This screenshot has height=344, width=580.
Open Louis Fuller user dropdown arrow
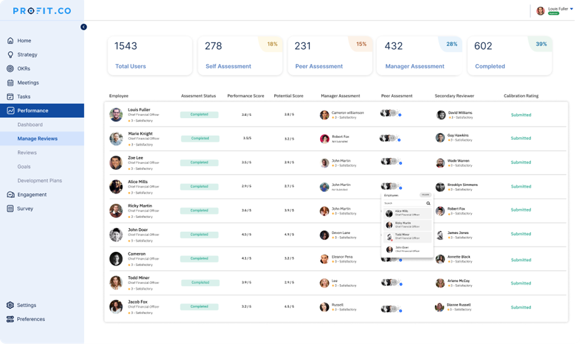572,9
